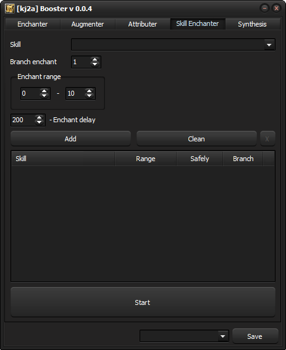Lower the Enchant range maximum value

click(89, 96)
